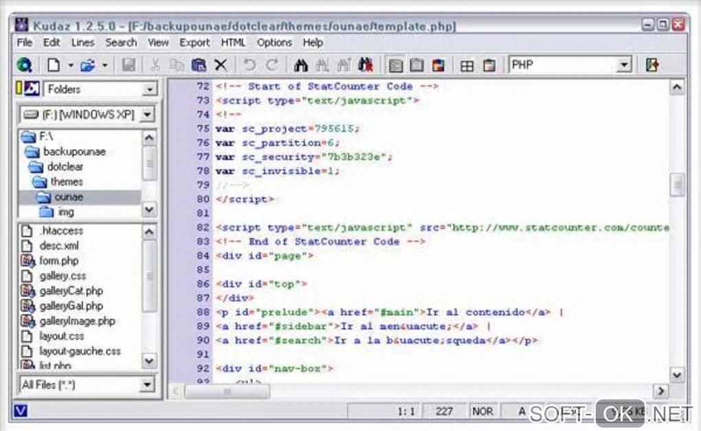The height and width of the screenshot is (431, 701).
Task: Click the Paste clipboard icon
Action: pyautogui.click(x=199, y=65)
